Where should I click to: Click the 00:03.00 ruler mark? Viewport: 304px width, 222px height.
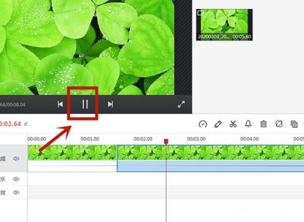point(196,139)
